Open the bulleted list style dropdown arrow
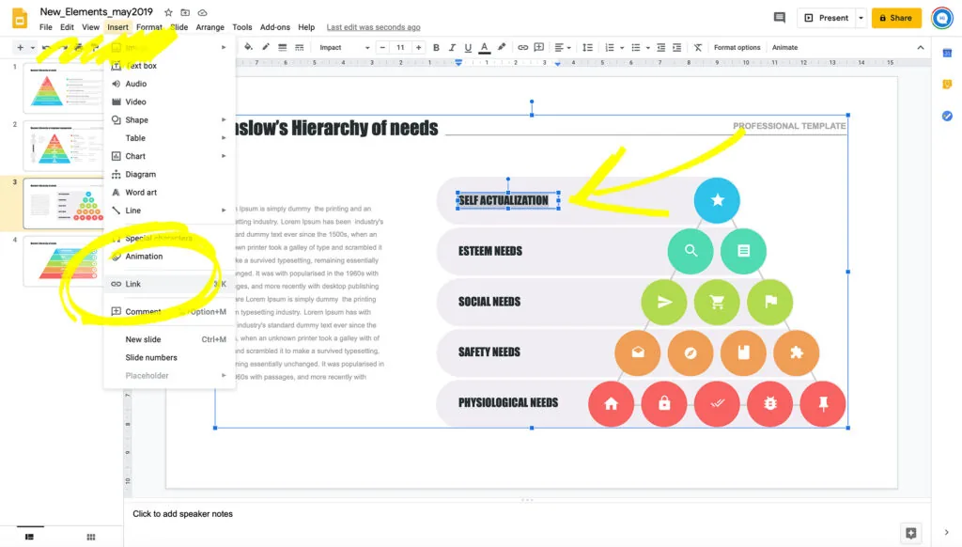The image size is (962, 547). 648,47
